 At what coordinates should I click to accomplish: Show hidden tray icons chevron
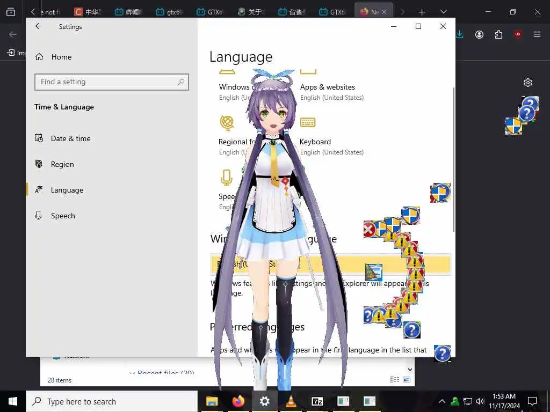coord(442,401)
